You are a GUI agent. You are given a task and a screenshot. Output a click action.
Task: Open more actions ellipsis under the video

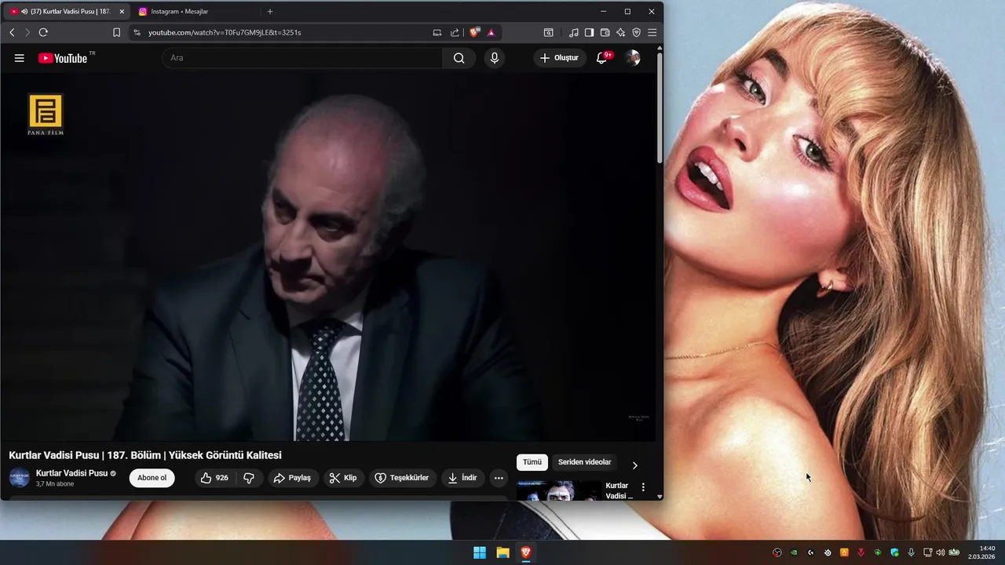click(x=499, y=478)
